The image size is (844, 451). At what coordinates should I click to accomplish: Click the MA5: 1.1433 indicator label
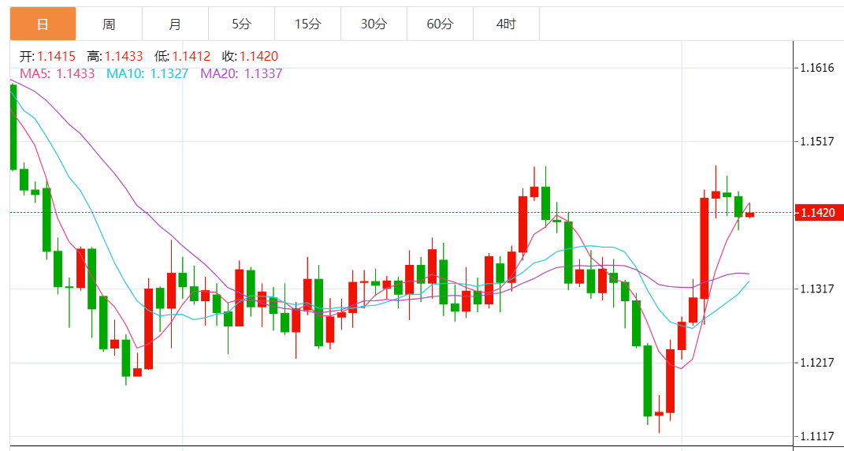point(58,73)
